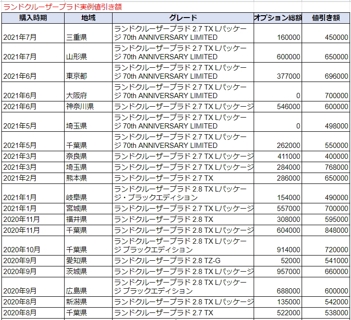This screenshot has width=351, height=320.
Task: Click the 購入時期 column header
Action: [x=33, y=18]
